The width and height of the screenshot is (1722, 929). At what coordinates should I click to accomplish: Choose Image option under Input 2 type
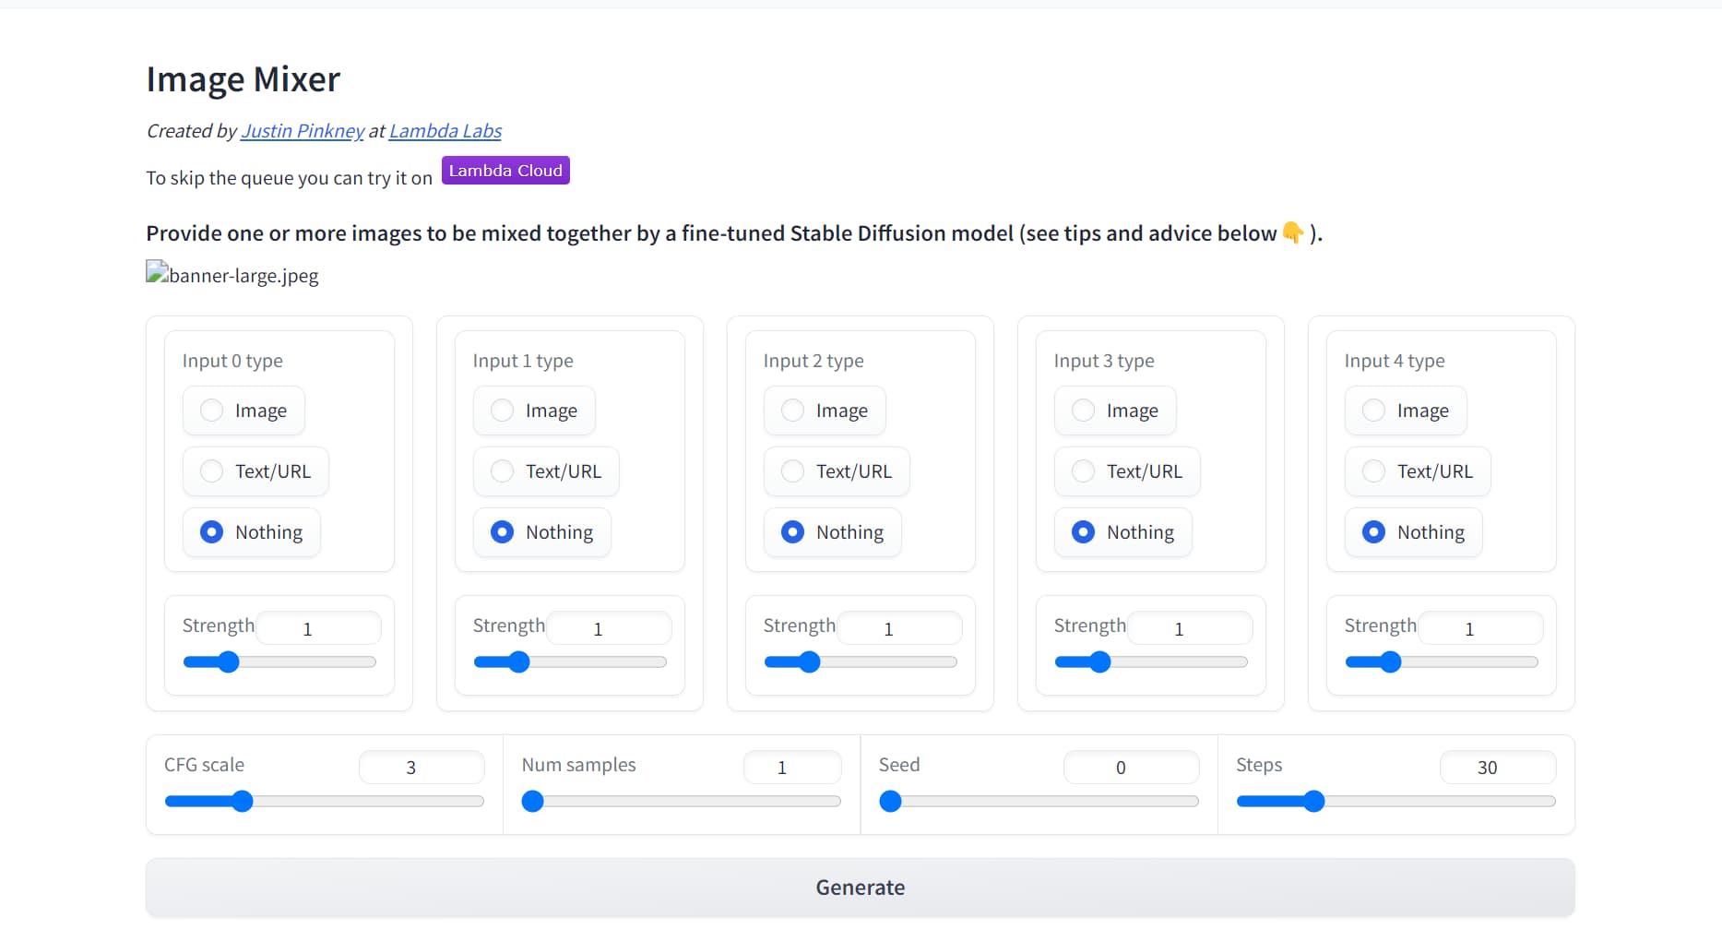tap(793, 411)
